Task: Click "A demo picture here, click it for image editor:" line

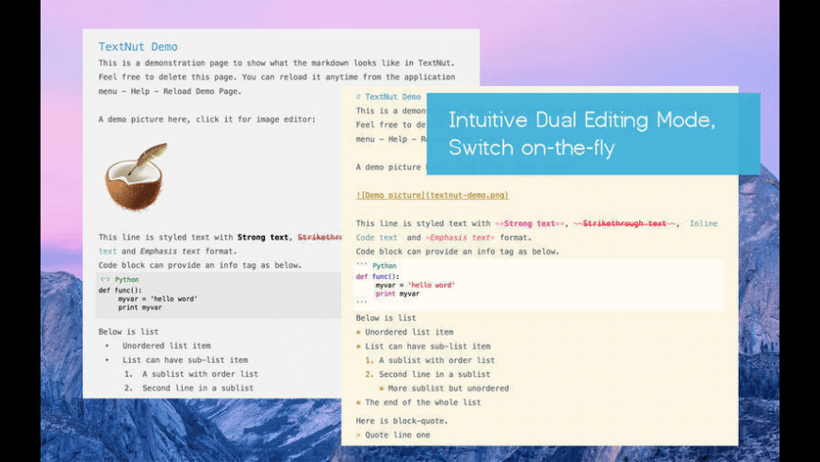Action: click(207, 120)
